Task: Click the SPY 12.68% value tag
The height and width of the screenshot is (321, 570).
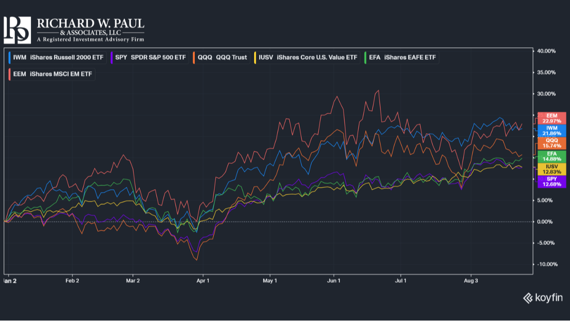Action: point(551,181)
